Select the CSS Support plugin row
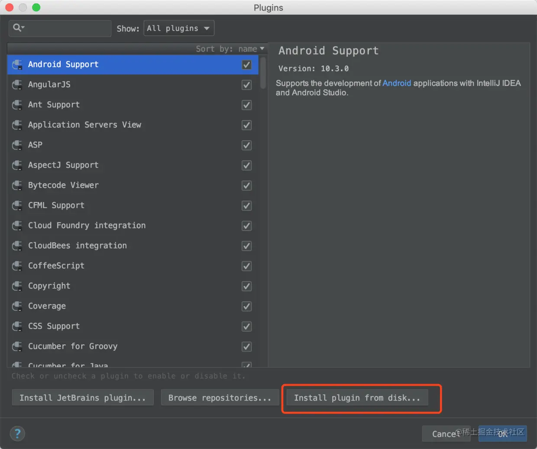 pyautogui.click(x=133, y=326)
